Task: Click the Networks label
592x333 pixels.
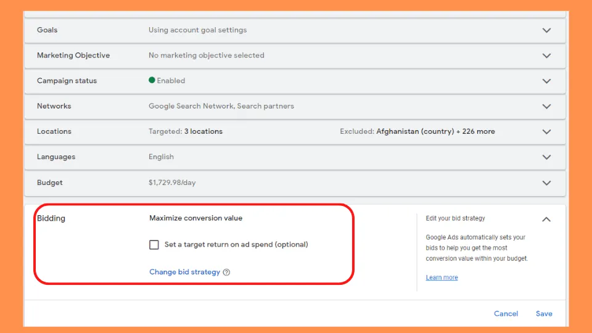Action: tap(54, 105)
